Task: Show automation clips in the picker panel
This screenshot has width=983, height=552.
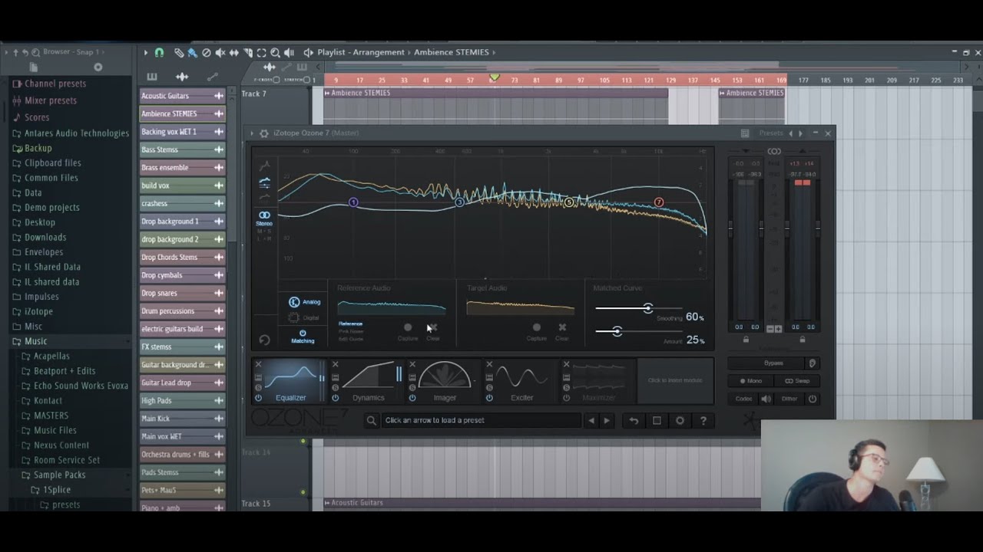Action: point(212,77)
